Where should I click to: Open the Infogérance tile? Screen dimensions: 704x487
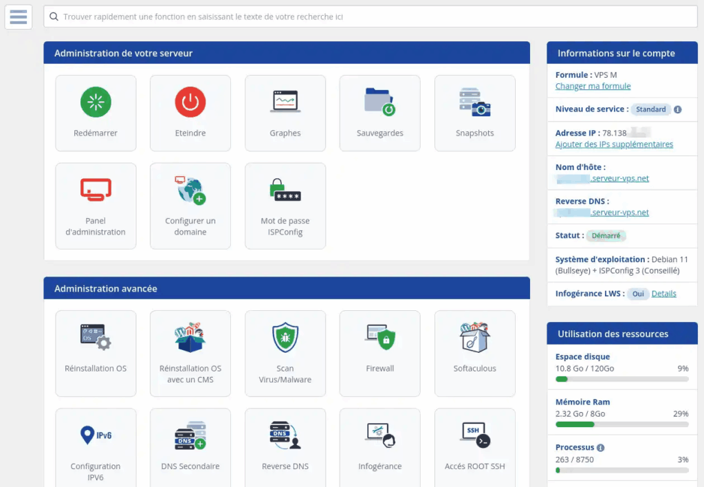pyautogui.click(x=379, y=448)
